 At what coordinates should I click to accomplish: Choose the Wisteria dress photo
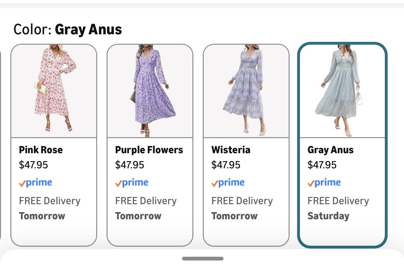[246, 91]
